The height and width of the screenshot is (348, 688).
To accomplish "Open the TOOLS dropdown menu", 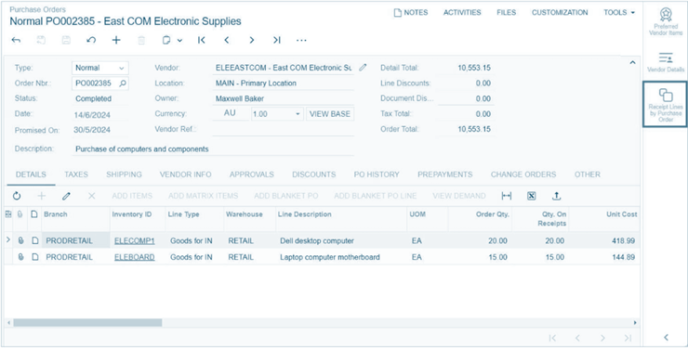I will tap(619, 13).
